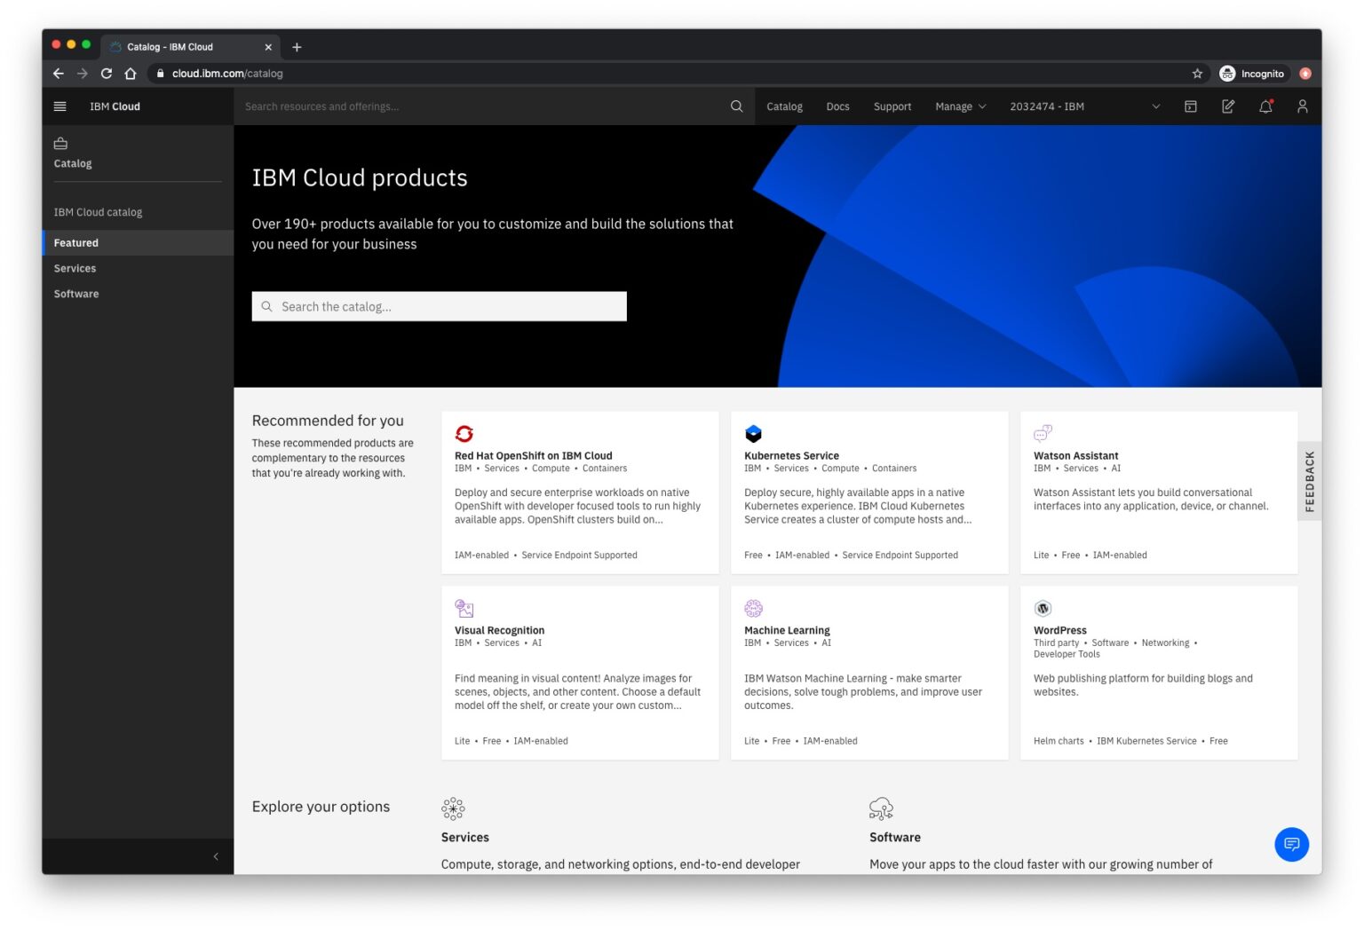The height and width of the screenshot is (930, 1364).
Task: Click the WordPress logo icon
Action: (x=1043, y=608)
